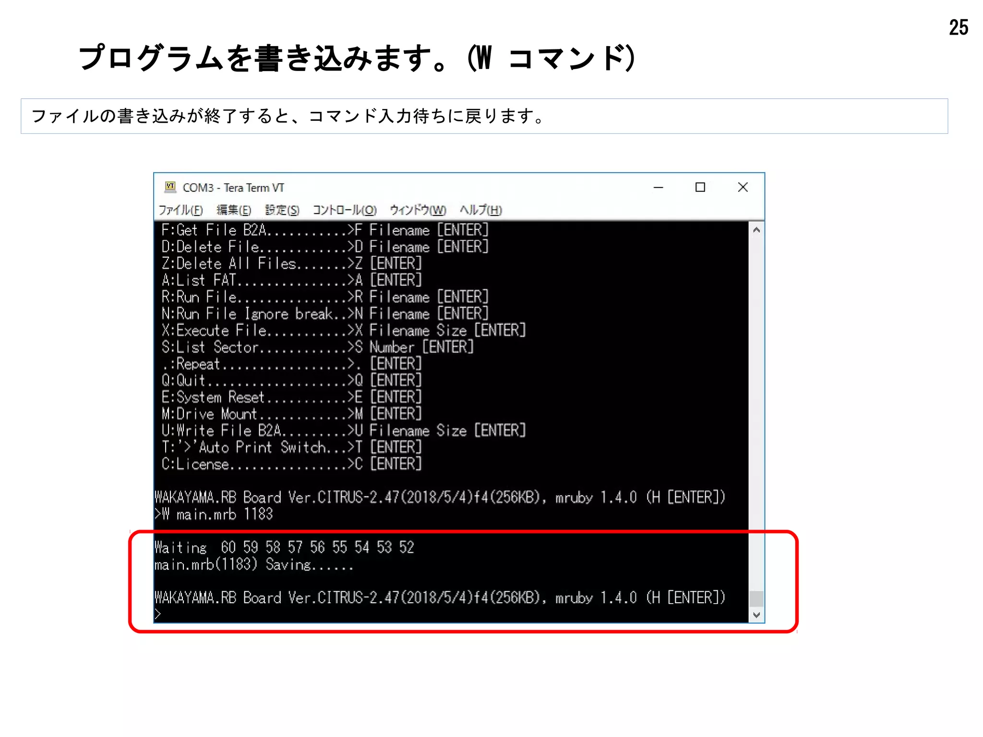Click the 'S:List Sector' line

pyautogui.click(x=318, y=347)
